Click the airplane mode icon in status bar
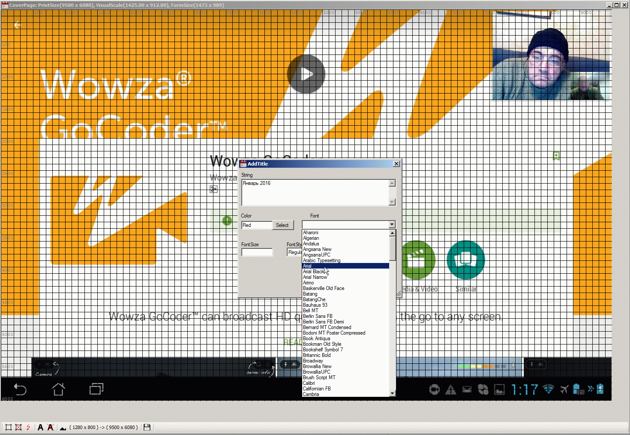Screen dimensions: 630x435 pyautogui.click(x=564, y=389)
